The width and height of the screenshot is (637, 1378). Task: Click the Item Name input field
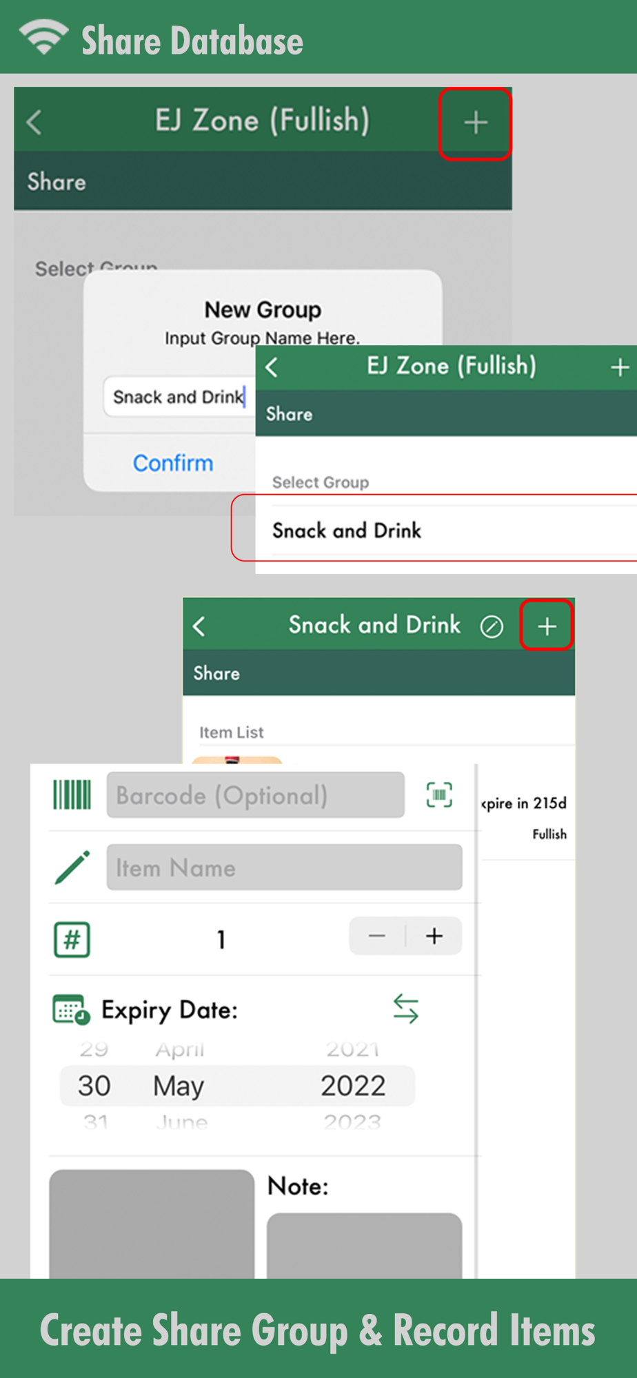tap(284, 867)
